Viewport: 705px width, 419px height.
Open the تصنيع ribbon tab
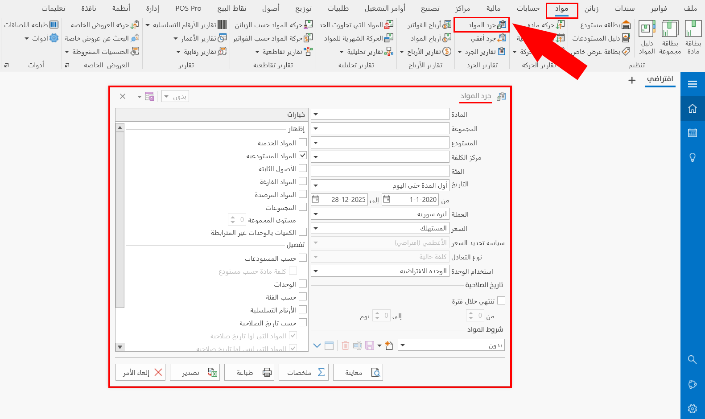point(430,8)
